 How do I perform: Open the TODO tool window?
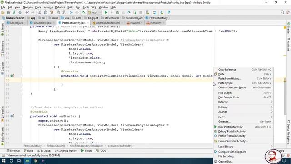[x=101, y=151]
